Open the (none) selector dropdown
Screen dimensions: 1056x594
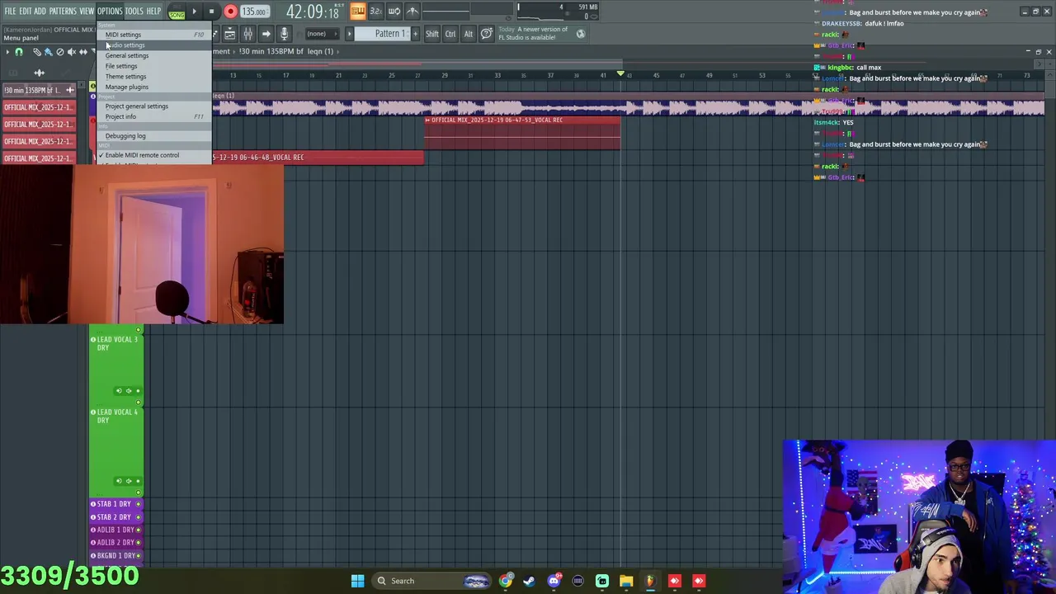pyautogui.click(x=323, y=34)
